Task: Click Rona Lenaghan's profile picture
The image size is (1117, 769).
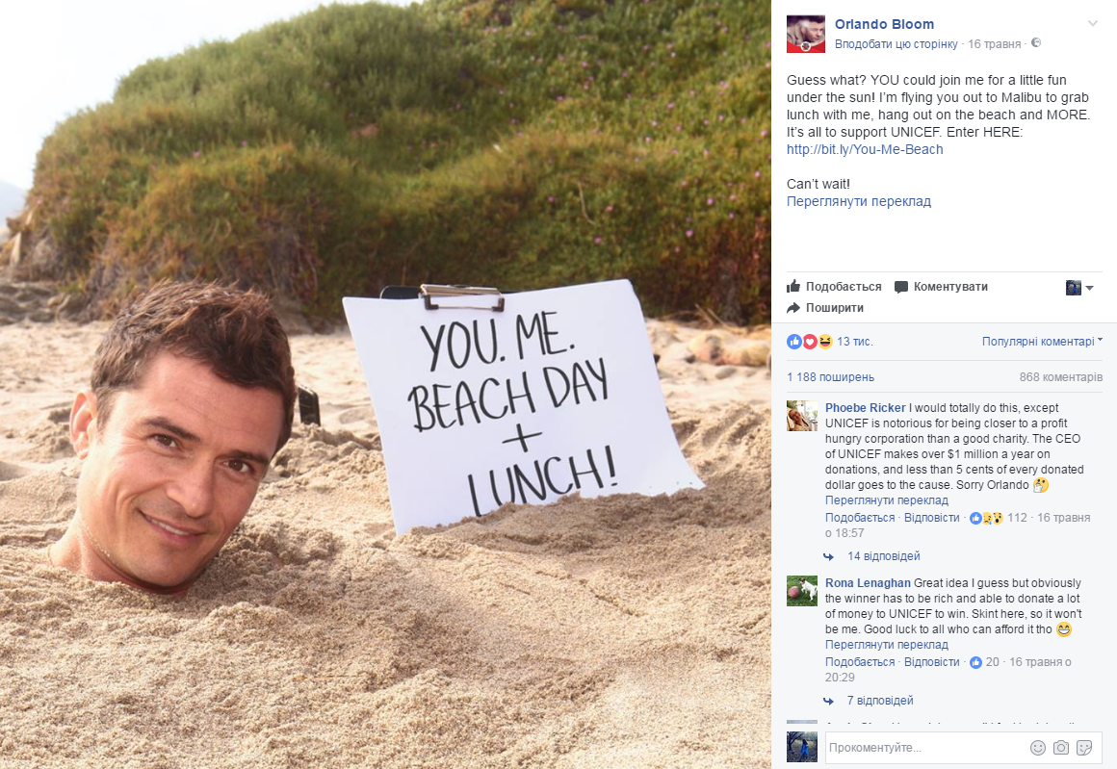Action: coord(802,591)
